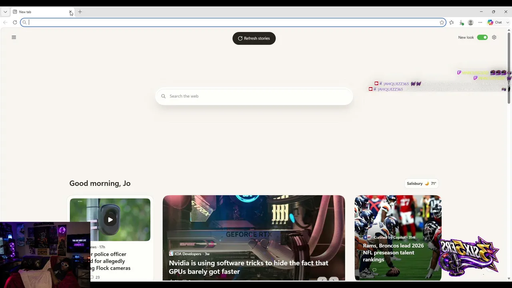
Task: Click the scrollbar down arrow
Action: pyautogui.click(x=509, y=278)
